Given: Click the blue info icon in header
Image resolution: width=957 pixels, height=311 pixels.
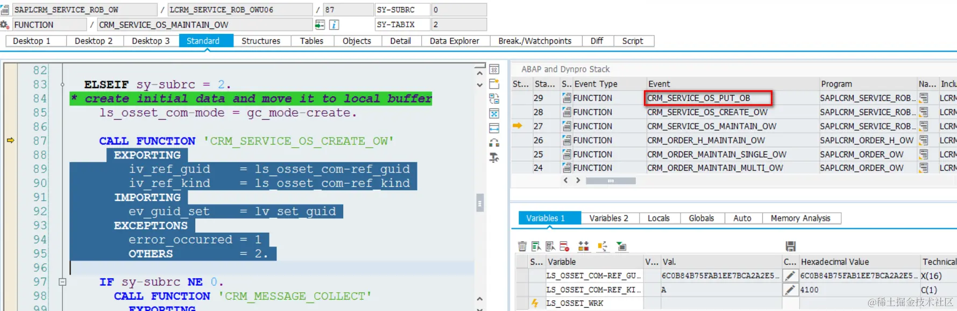Looking at the screenshot, I should [334, 25].
